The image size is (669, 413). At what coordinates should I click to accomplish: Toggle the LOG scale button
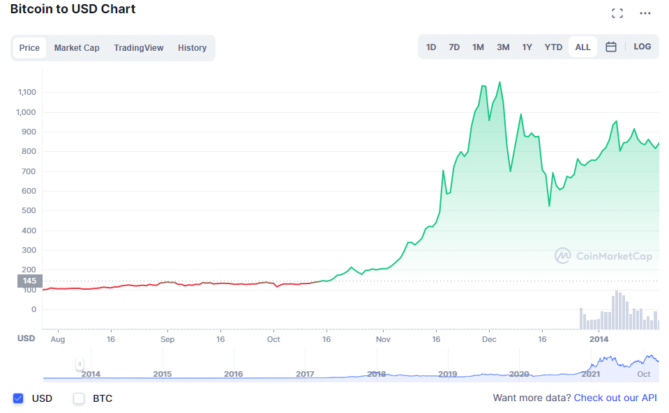click(x=642, y=47)
